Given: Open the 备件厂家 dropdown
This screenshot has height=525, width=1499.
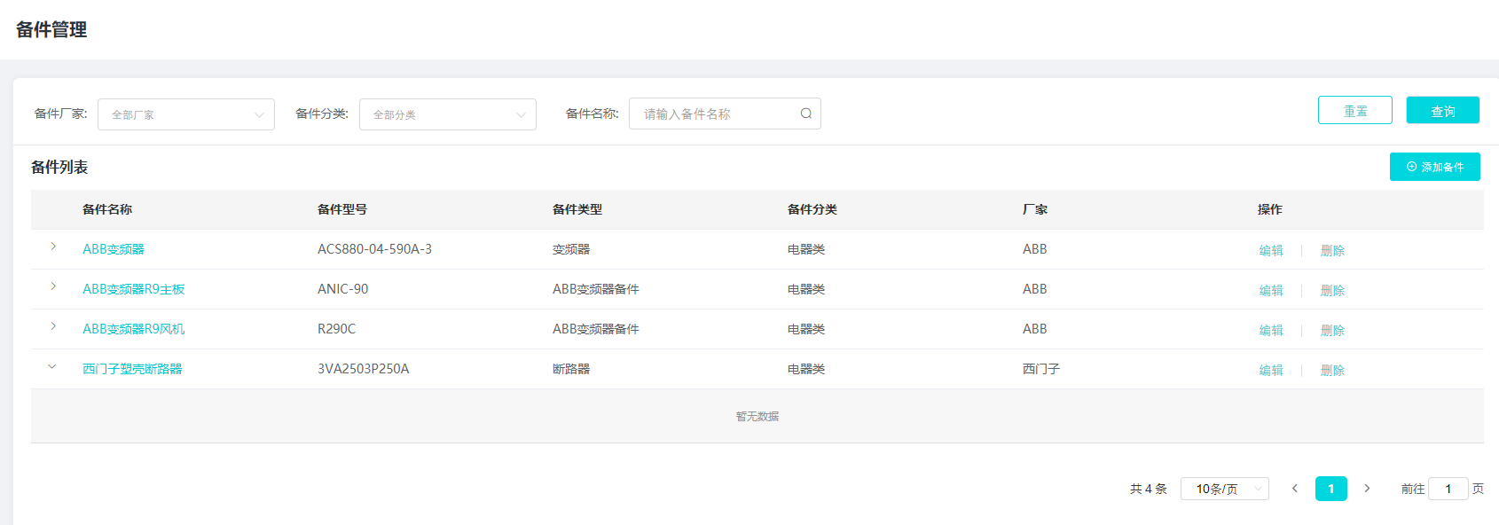Looking at the screenshot, I should (x=186, y=114).
